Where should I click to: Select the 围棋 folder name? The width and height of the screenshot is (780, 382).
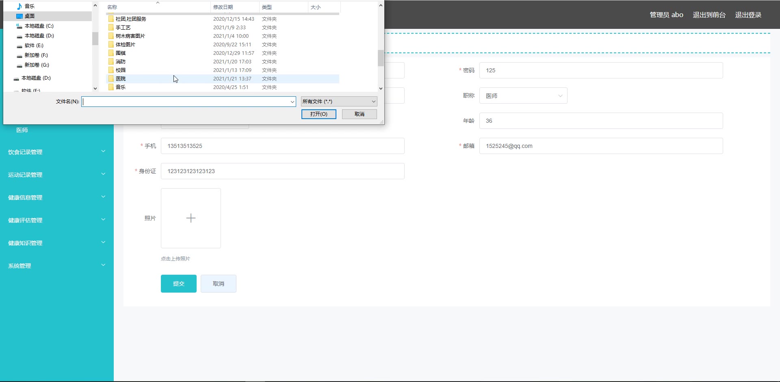point(121,53)
